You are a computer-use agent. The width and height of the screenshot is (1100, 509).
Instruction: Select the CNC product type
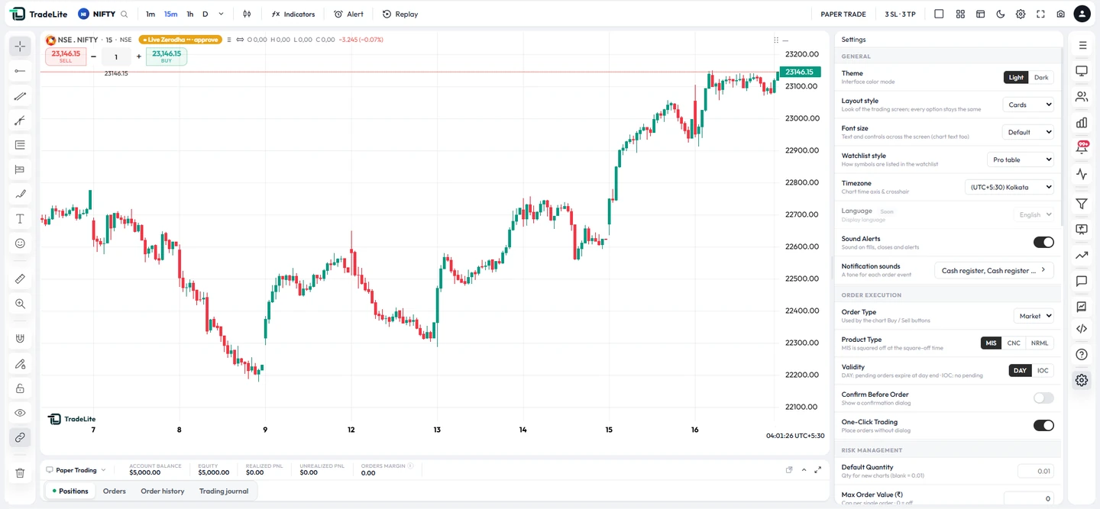click(1014, 343)
